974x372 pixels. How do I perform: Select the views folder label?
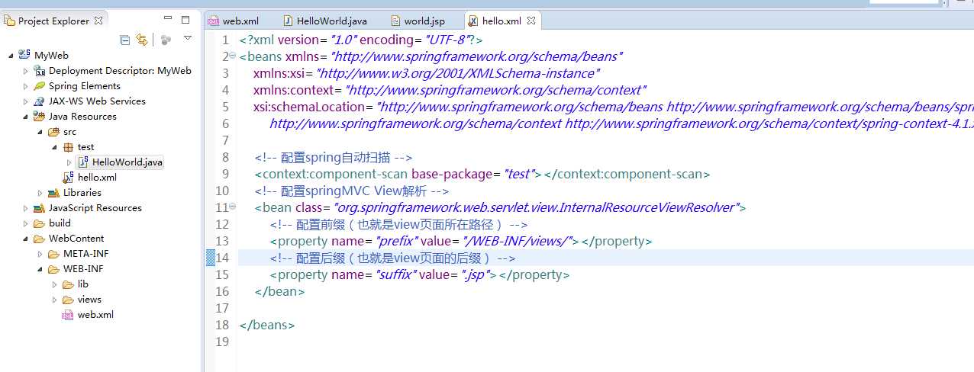pos(89,299)
